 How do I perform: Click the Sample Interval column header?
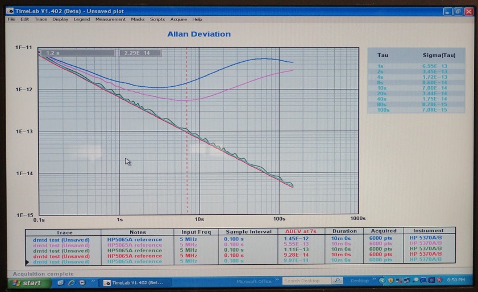[248, 232]
